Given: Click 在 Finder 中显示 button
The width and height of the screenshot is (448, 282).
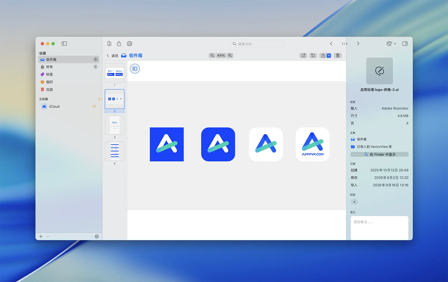Looking at the screenshot, I should click(x=379, y=155).
